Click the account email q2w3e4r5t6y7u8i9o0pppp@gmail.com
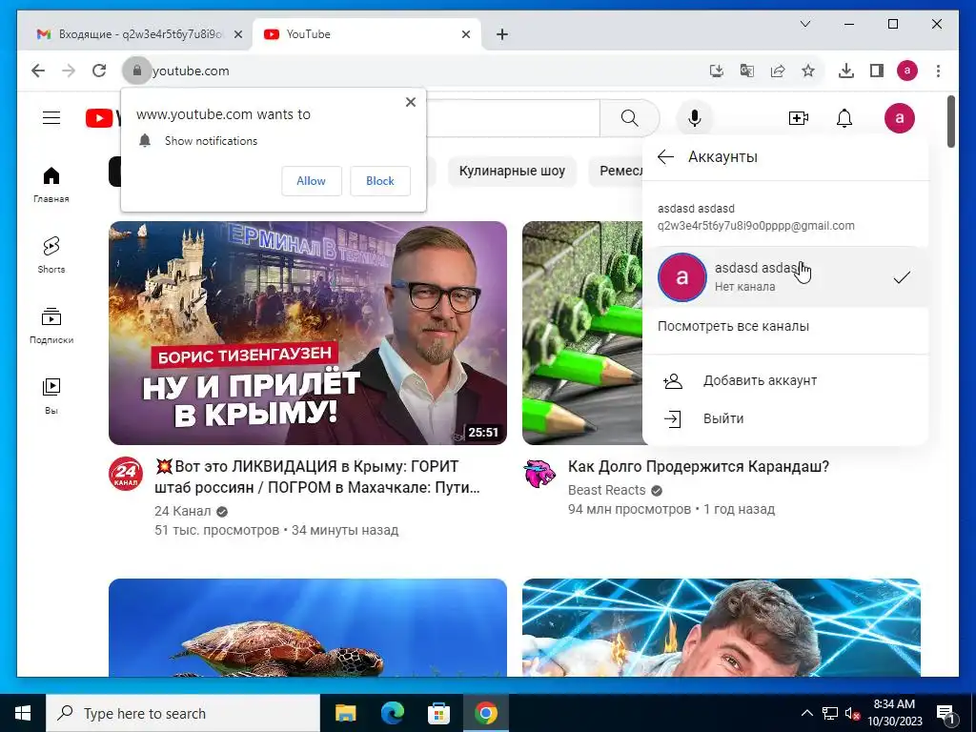Screen dimensions: 976x732 (756, 226)
